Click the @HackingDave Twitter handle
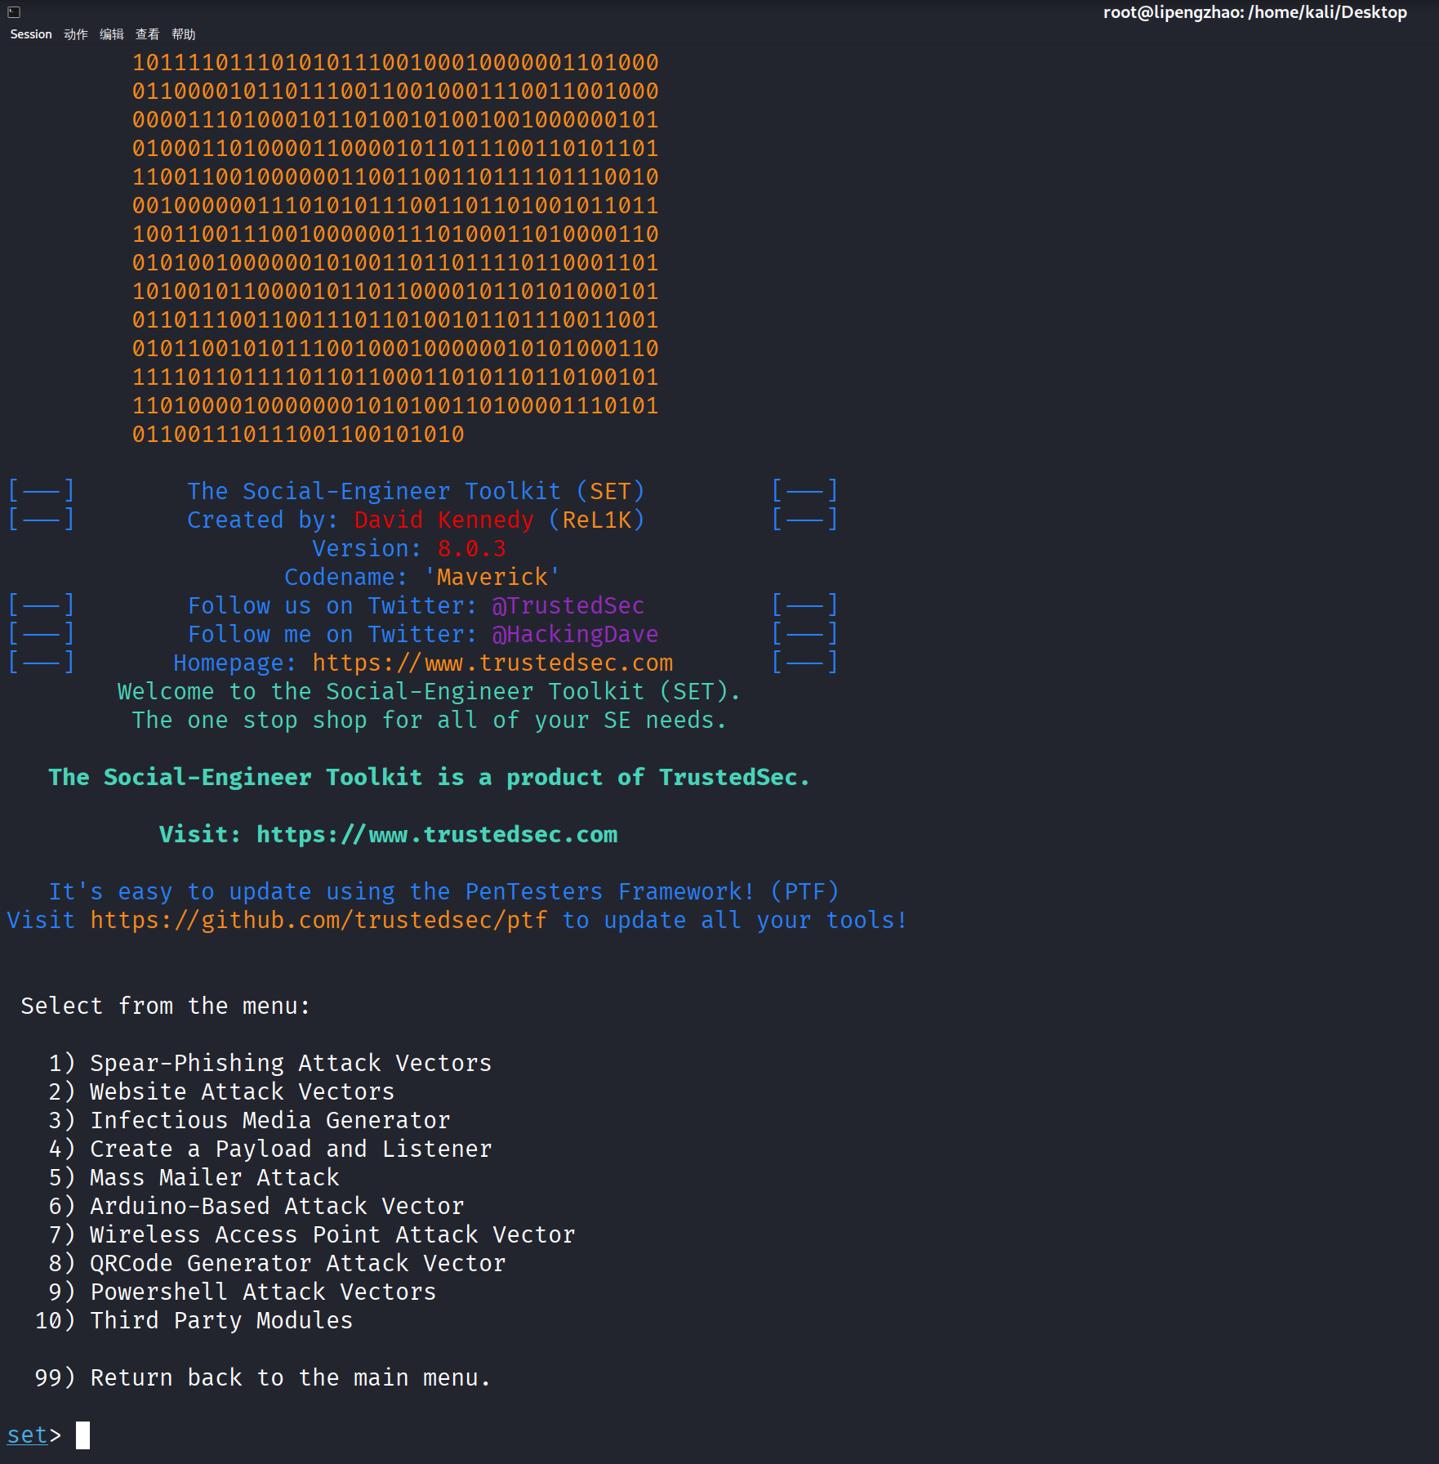The width and height of the screenshot is (1439, 1464). (x=575, y=634)
